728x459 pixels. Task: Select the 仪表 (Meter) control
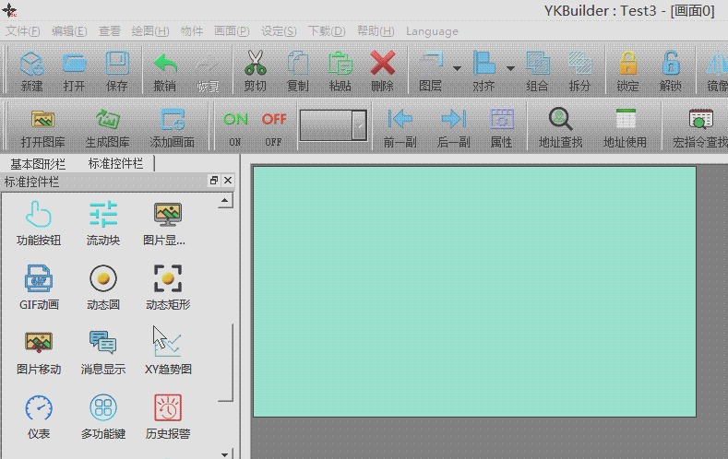click(x=39, y=407)
